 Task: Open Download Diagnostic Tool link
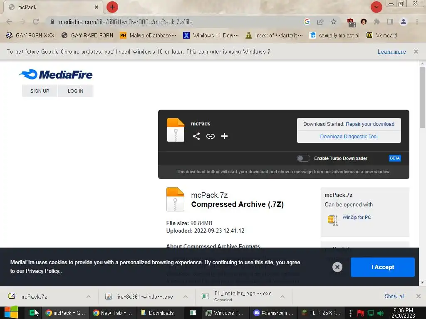click(349, 136)
